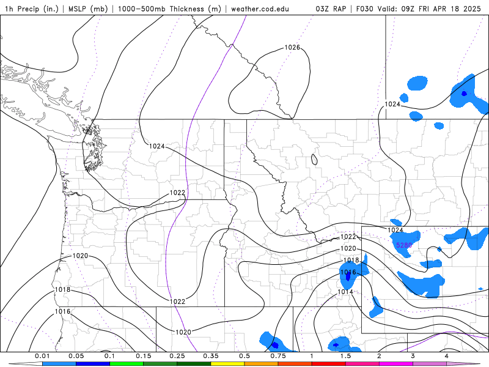
Task: Click the 0.35 legend value
Action: (x=211, y=356)
